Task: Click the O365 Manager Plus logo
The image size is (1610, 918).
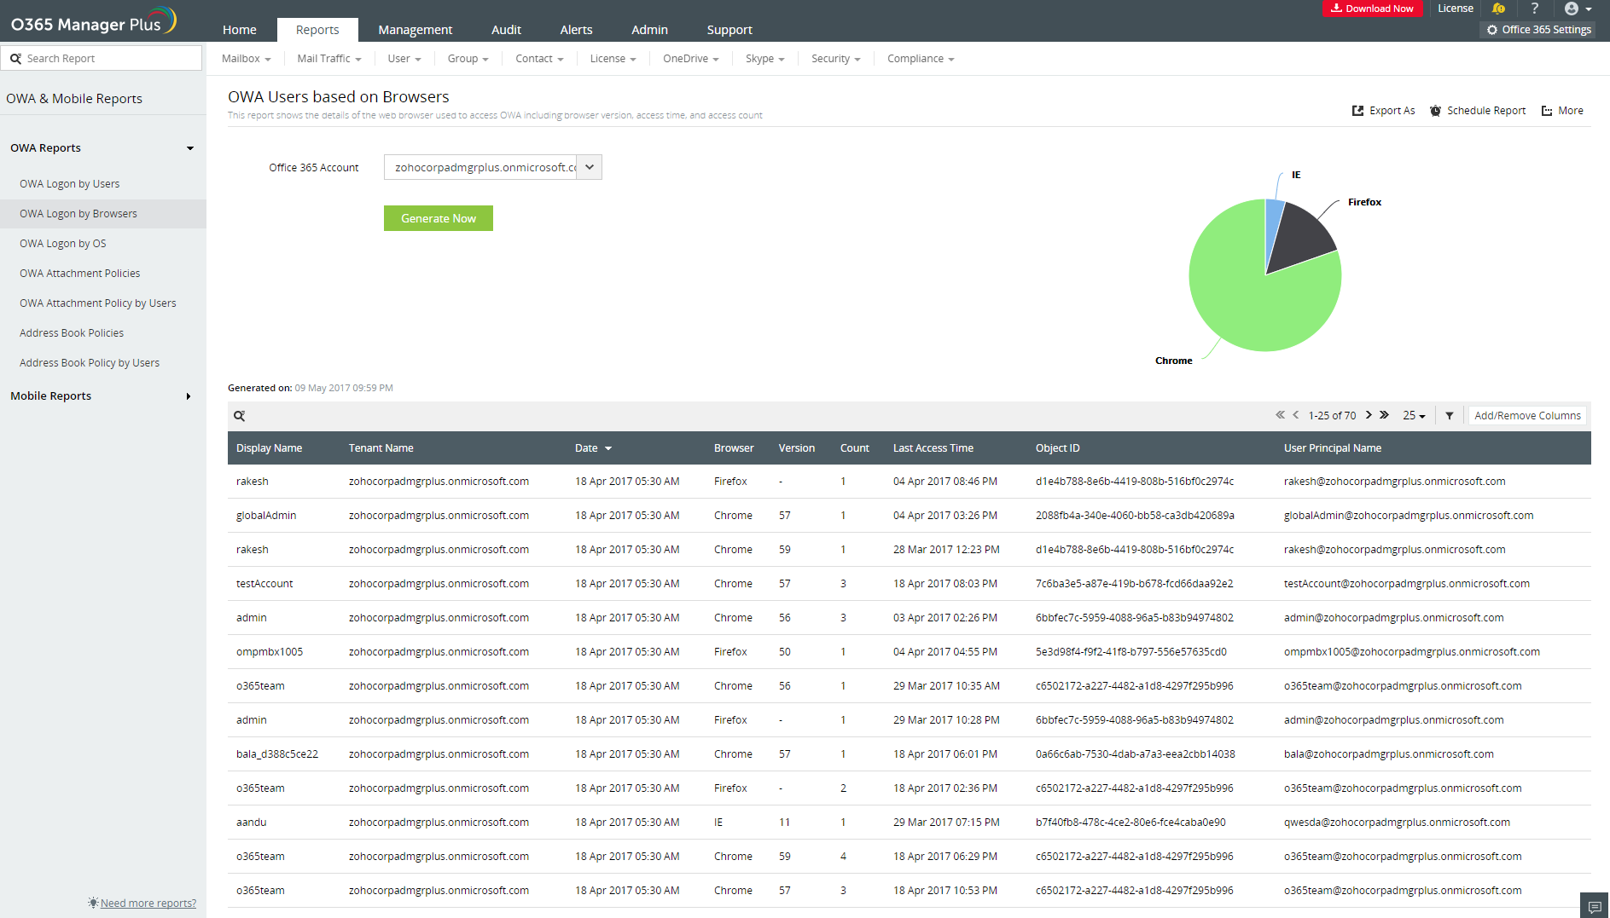Action: (93, 21)
